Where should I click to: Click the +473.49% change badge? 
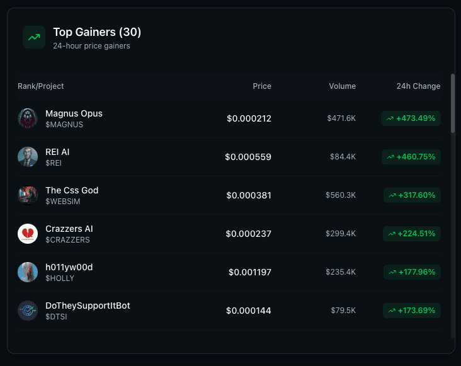(411, 118)
